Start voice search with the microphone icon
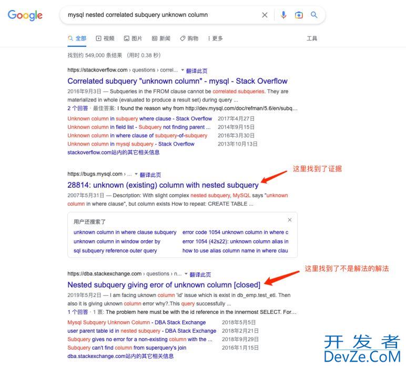 click(x=283, y=15)
